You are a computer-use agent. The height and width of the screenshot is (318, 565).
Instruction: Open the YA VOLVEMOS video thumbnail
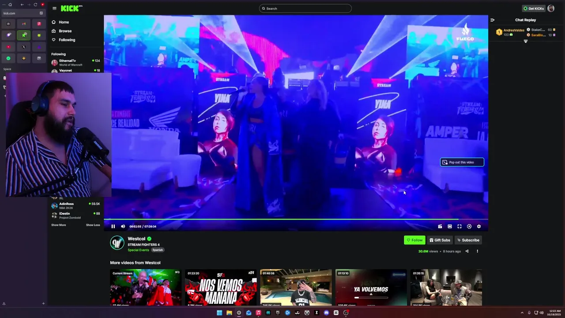pos(371,288)
